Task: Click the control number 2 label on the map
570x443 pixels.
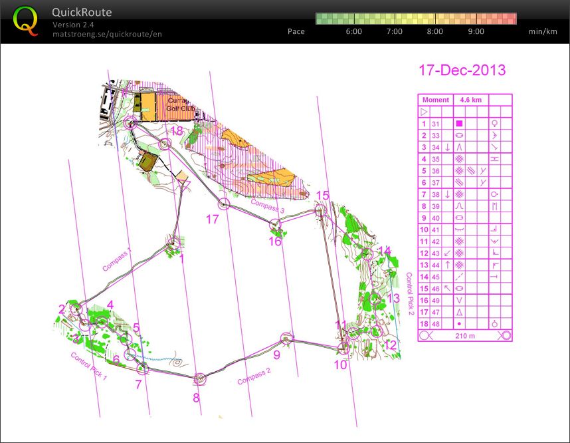Action: 62,309
